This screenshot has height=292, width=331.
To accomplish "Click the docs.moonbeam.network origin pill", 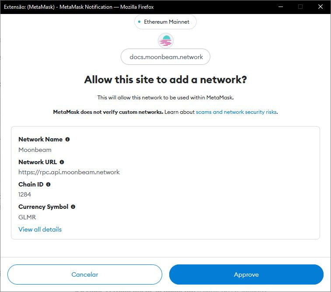I will (x=165, y=57).
